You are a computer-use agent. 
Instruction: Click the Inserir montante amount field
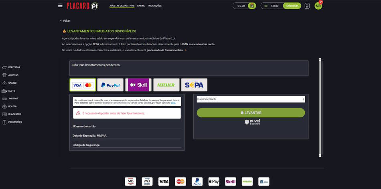pyautogui.click(x=249, y=99)
